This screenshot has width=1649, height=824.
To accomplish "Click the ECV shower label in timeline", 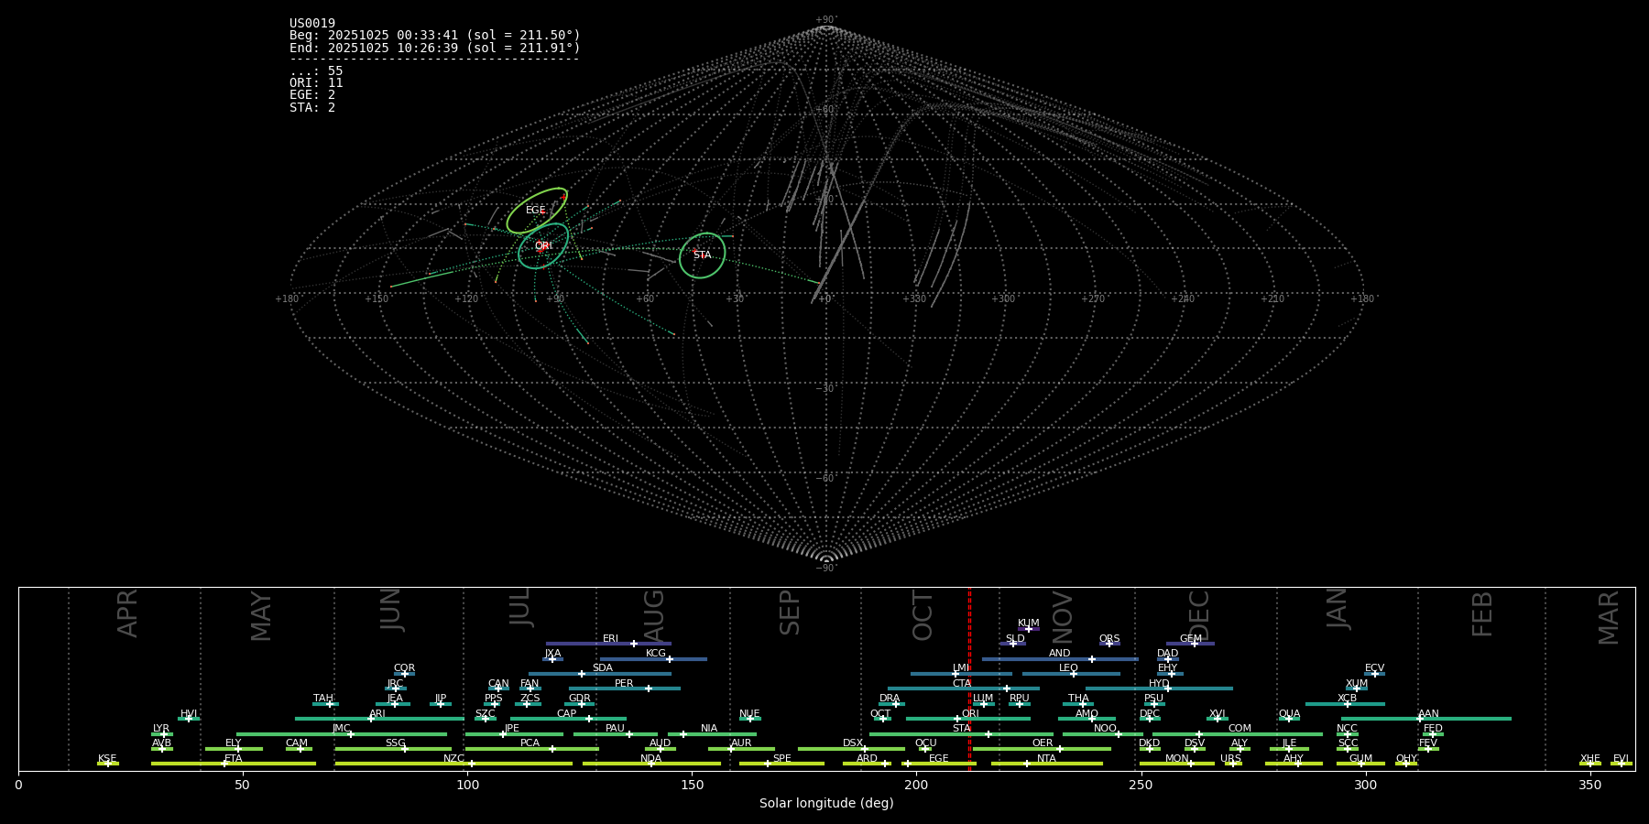I will click(x=1374, y=668).
